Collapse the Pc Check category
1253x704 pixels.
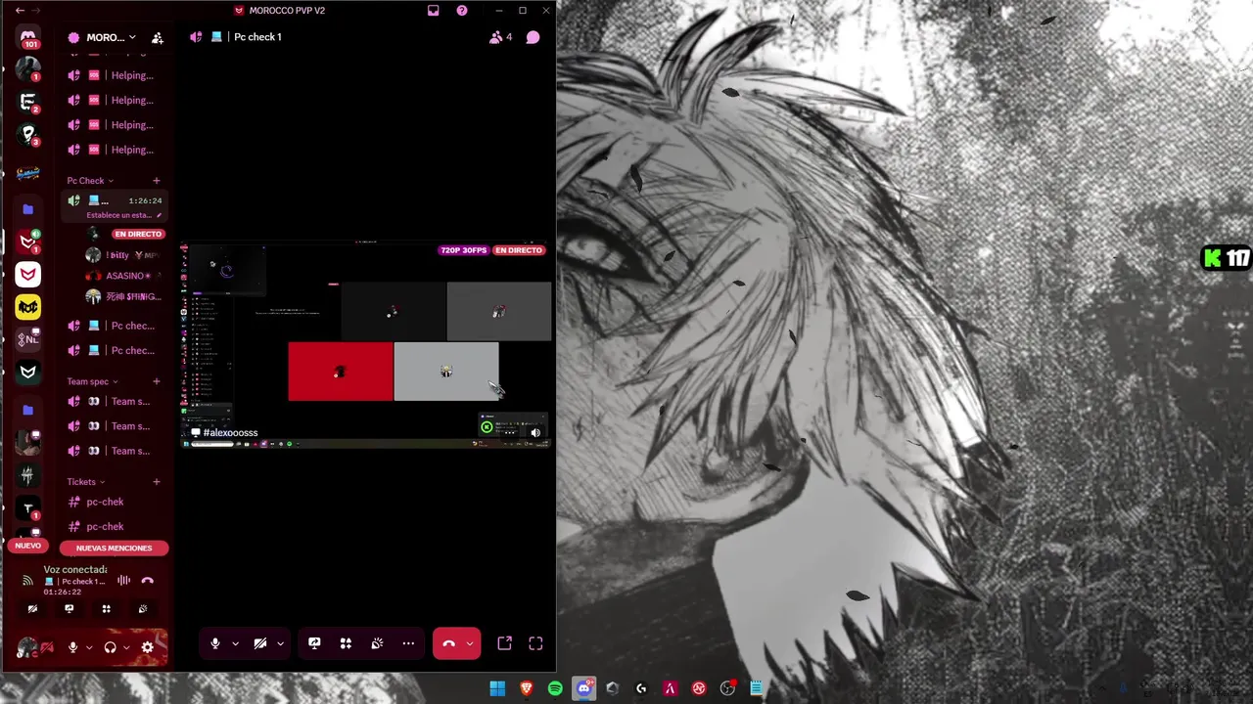click(90, 181)
